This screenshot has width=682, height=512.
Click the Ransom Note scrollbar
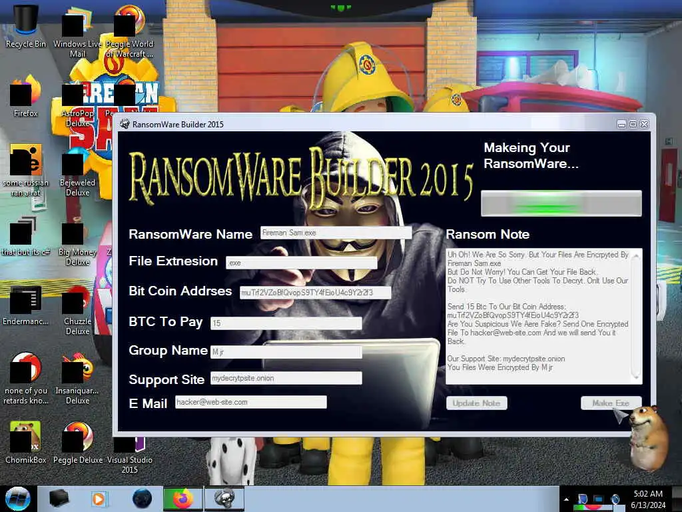tap(636, 316)
